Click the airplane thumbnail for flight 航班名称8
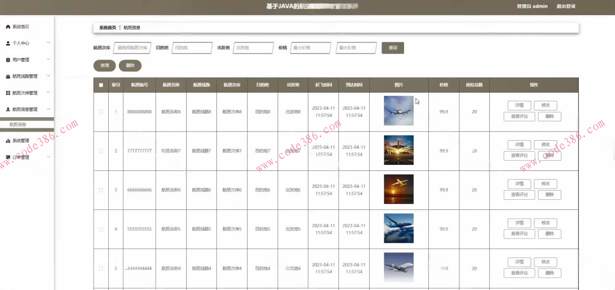Viewport: 615px width, 290px height. [x=399, y=110]
